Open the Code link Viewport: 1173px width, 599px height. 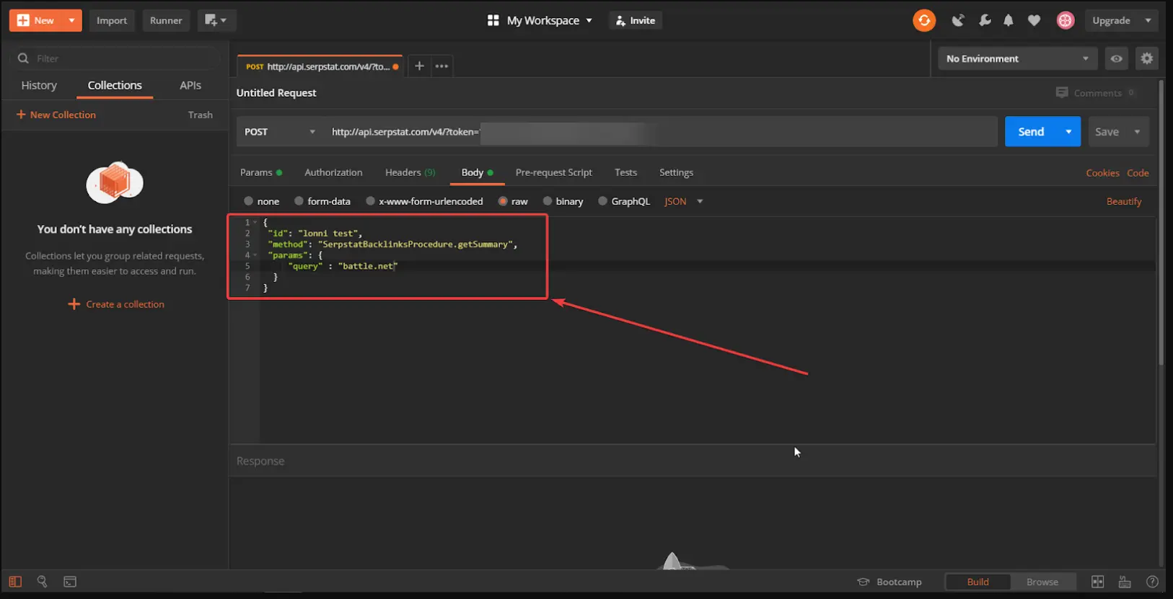click(x=1138, y=173)
